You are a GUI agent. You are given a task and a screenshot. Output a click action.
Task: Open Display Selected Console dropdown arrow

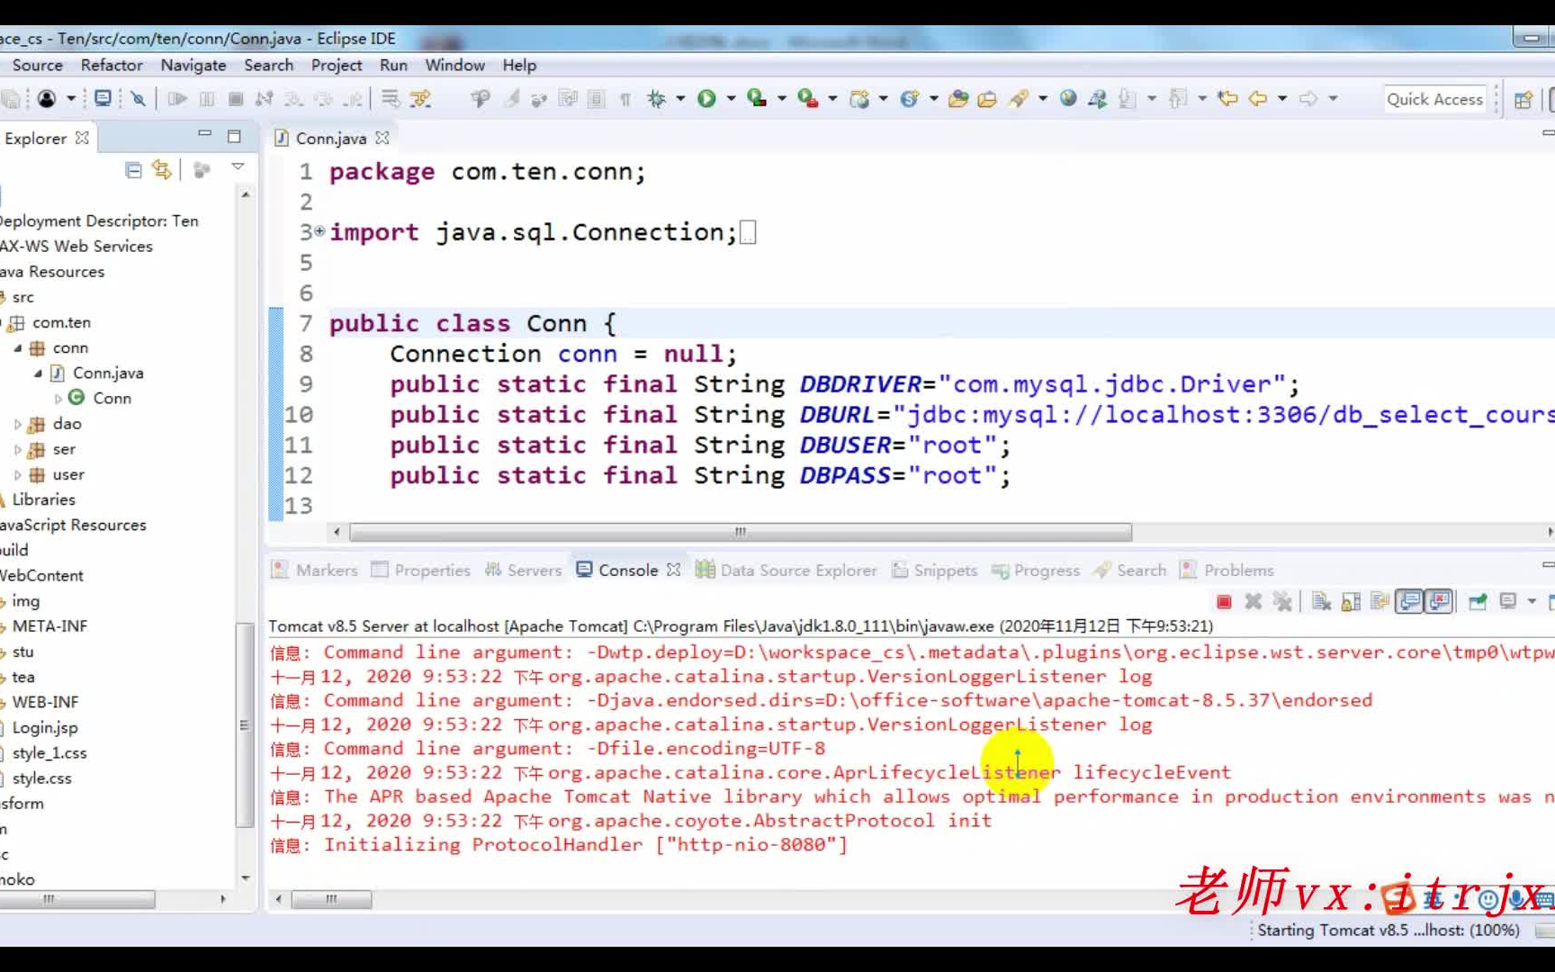click(x=1532, y=601)
